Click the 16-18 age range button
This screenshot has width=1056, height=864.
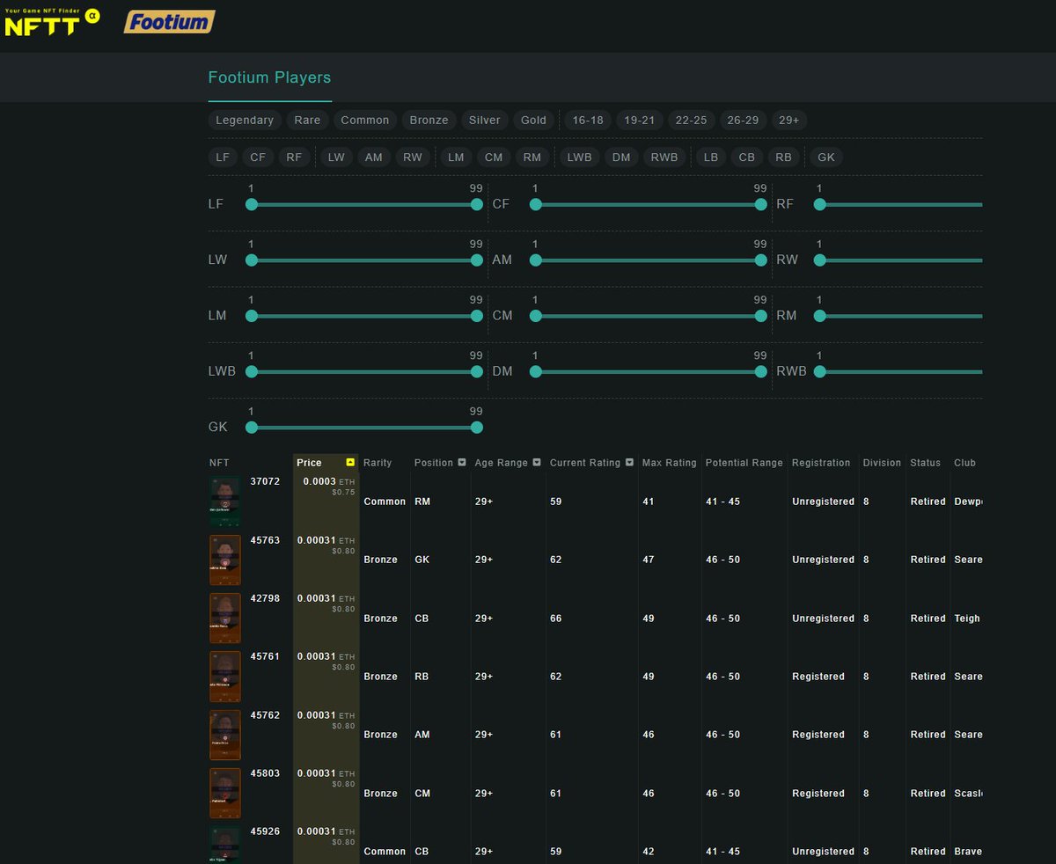click(x=587, y=120)
